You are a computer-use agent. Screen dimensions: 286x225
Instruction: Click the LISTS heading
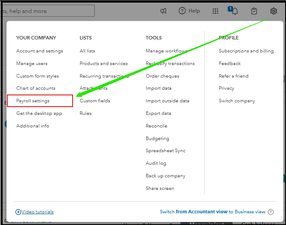[x=86, y=38]
